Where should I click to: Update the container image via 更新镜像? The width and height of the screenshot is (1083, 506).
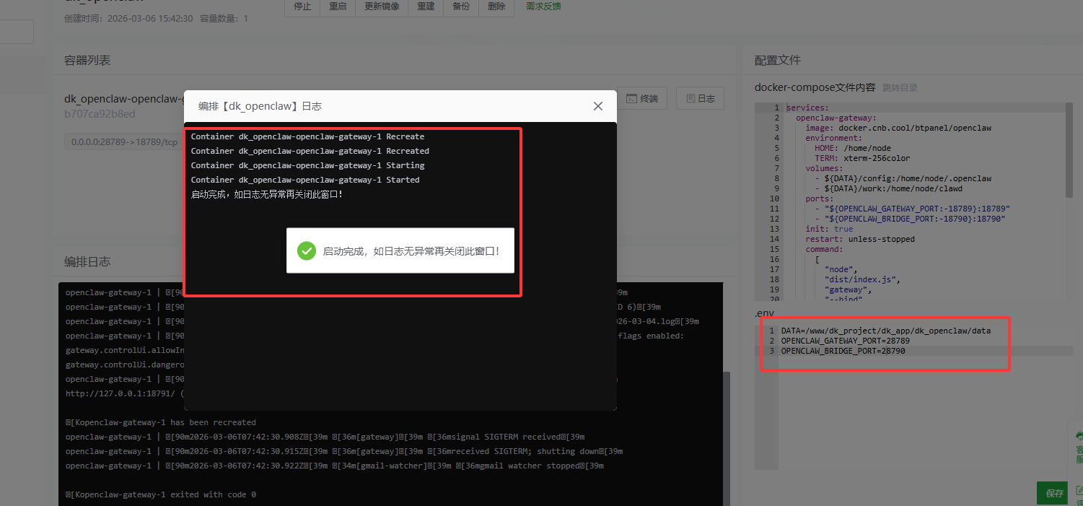381,6
